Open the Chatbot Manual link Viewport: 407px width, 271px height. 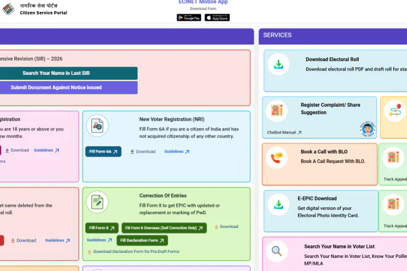click(284, 132)
